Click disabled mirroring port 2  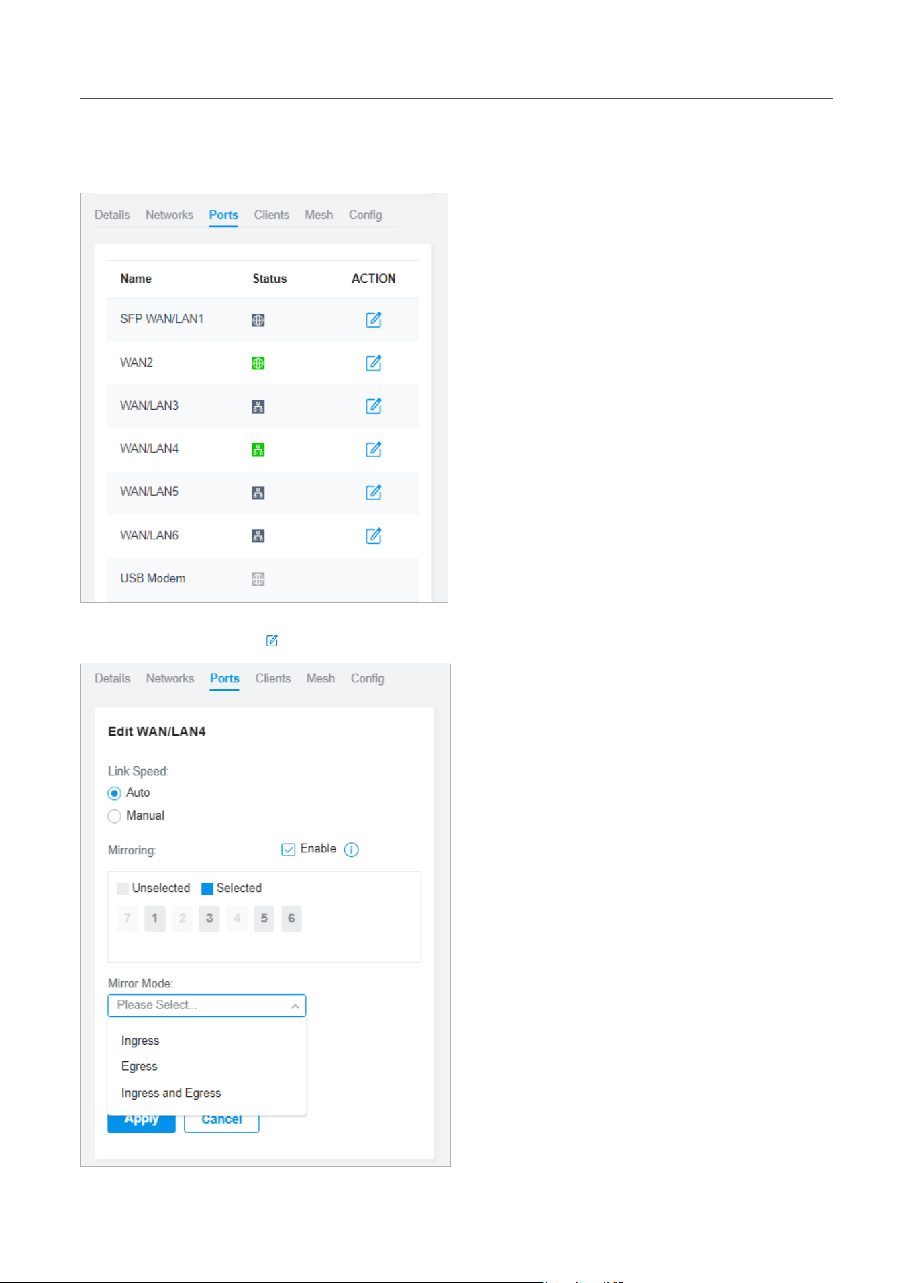click(182, 918)
